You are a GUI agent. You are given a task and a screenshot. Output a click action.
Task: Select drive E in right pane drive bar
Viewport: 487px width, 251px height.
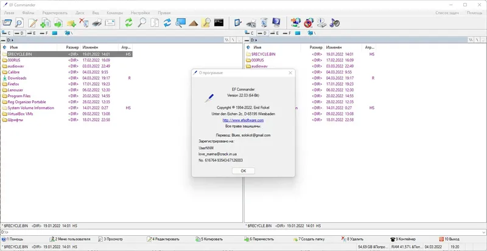pyautogui.click(x=275, y=33)
